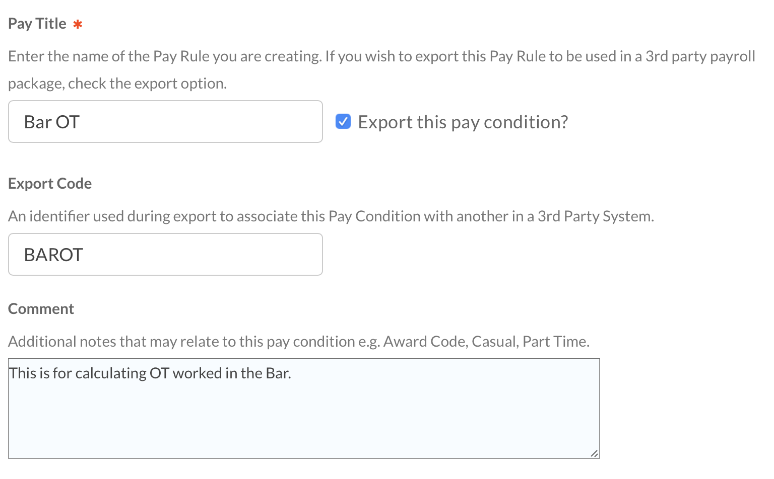774x479 pixels.
Task: Click the "Additional notes" Comment help text
Action: (298, 342)
